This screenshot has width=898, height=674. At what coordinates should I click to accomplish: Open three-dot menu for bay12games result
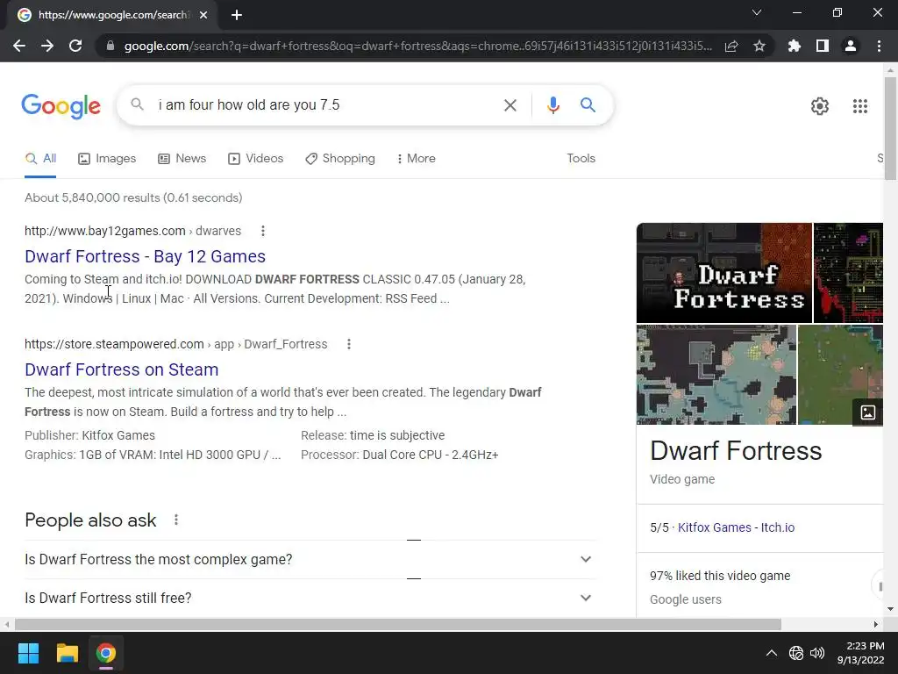pos(263,231)
